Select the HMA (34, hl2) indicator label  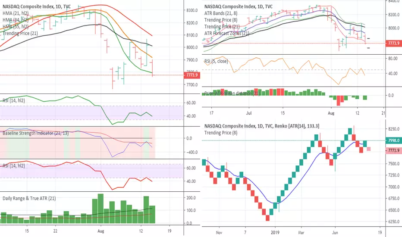coord(16,20)
